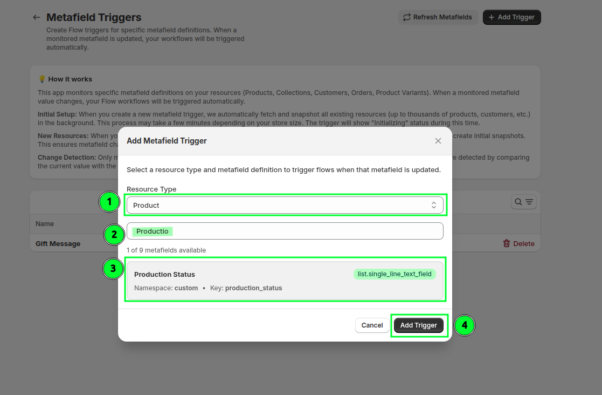The height and width of the screenshot is (395, 602).
Task: Delete the Gift Message trigger
Action: 518,243
